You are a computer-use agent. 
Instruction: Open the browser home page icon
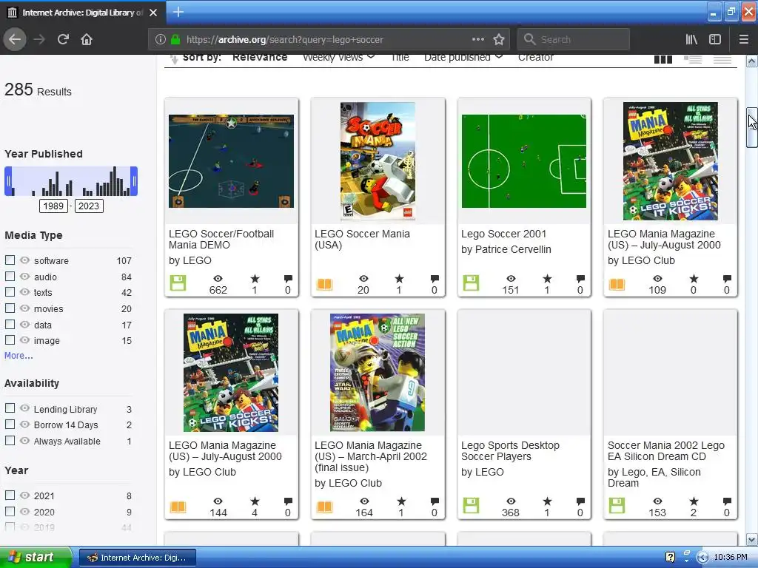coord(87,39)
